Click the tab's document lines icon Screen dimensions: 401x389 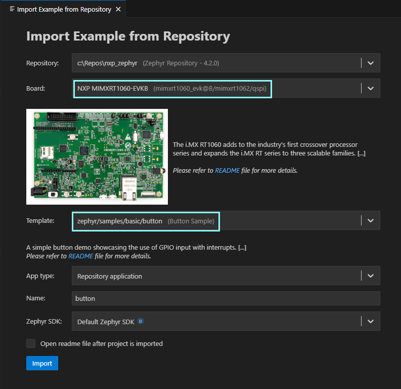coord(12,9)
